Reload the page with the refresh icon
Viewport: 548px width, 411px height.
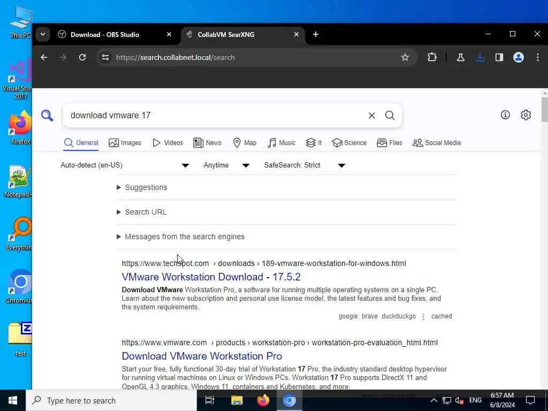tap(82, 57)
